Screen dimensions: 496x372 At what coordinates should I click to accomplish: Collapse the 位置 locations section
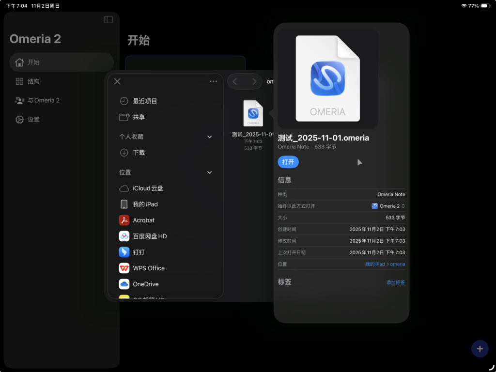pyautogui.click(x=209, y=172)
